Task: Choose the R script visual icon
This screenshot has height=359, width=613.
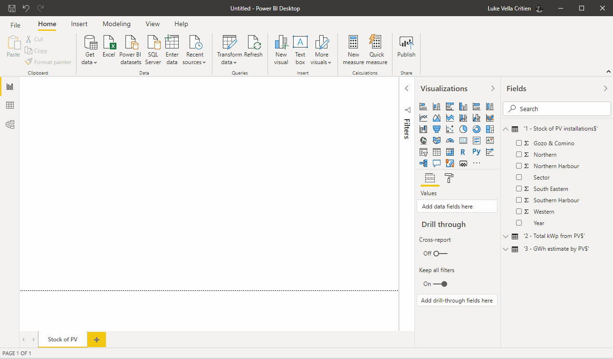Action: point(463,152)
